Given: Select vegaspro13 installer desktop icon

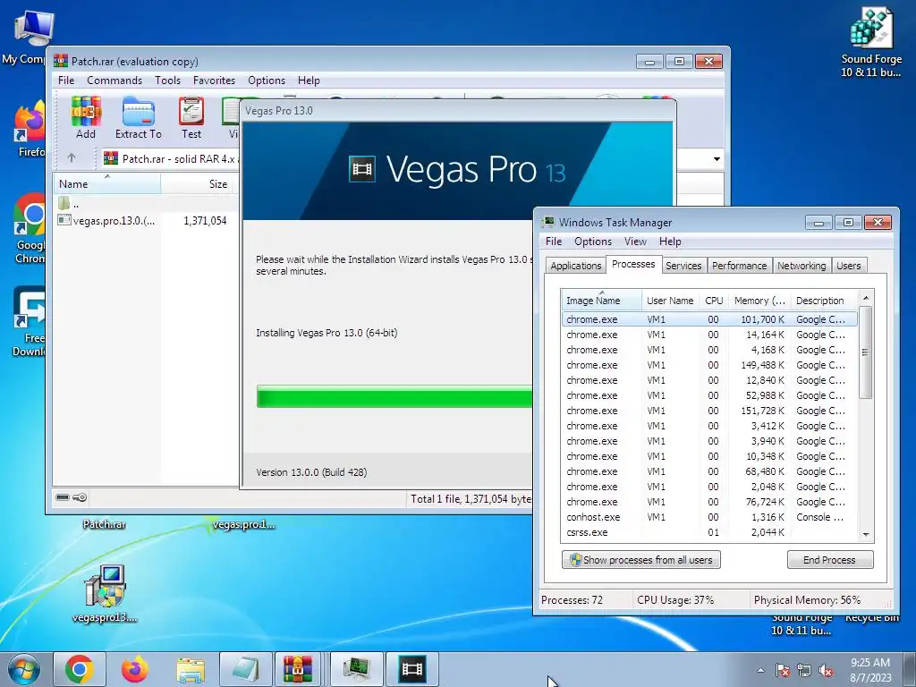Looking at the screenshot, I should [106, 594].
